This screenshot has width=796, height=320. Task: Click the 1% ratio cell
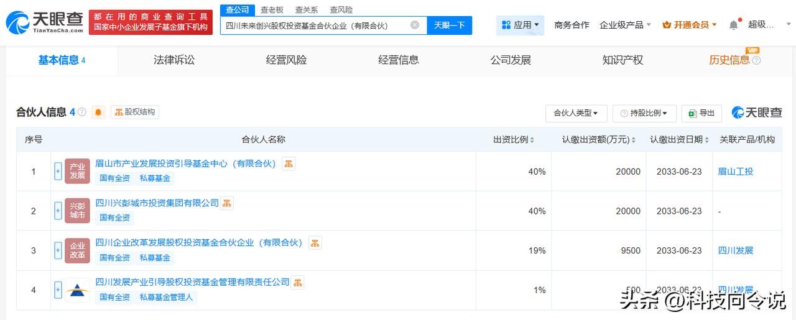point(539,290)
